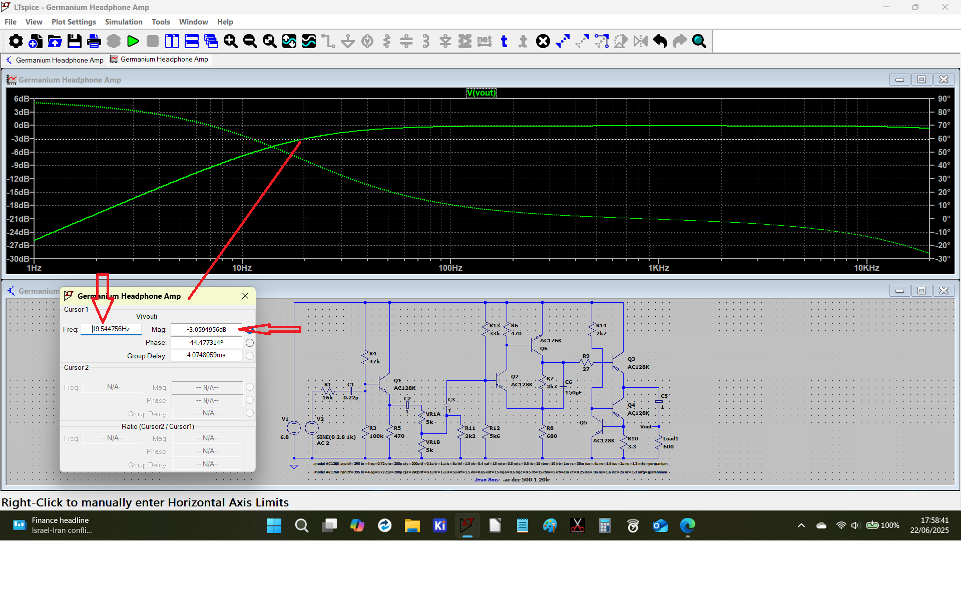
Task: Click the AC176K Q6 transistor label
Action: (551, 344)
